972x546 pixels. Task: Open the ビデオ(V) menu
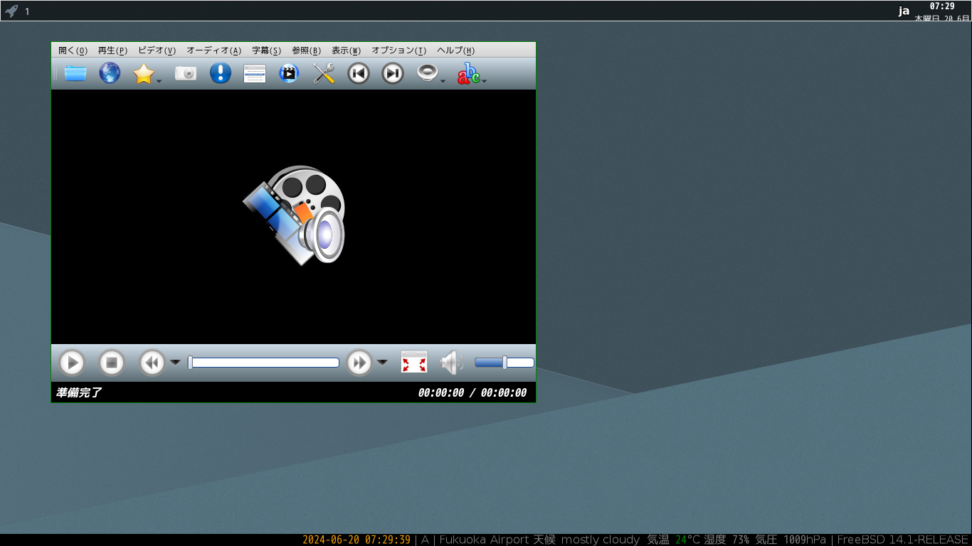(157, 50)
